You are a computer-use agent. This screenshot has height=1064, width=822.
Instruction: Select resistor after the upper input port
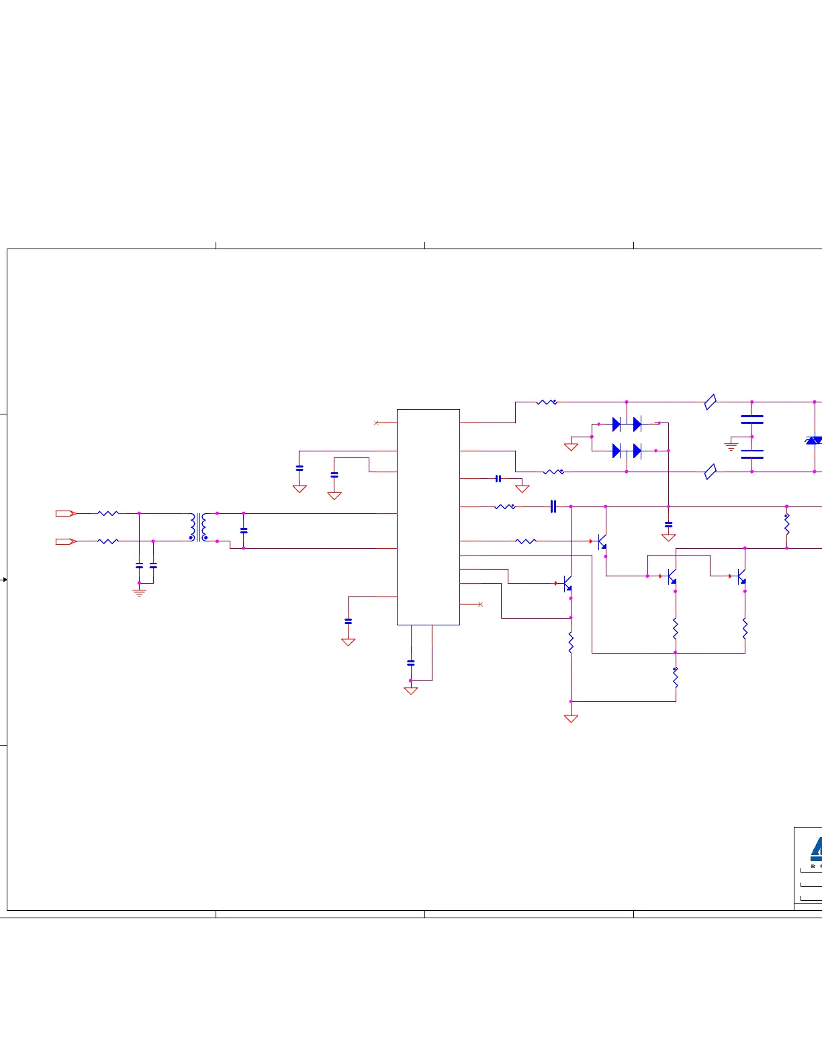click(x=108, y=513)
